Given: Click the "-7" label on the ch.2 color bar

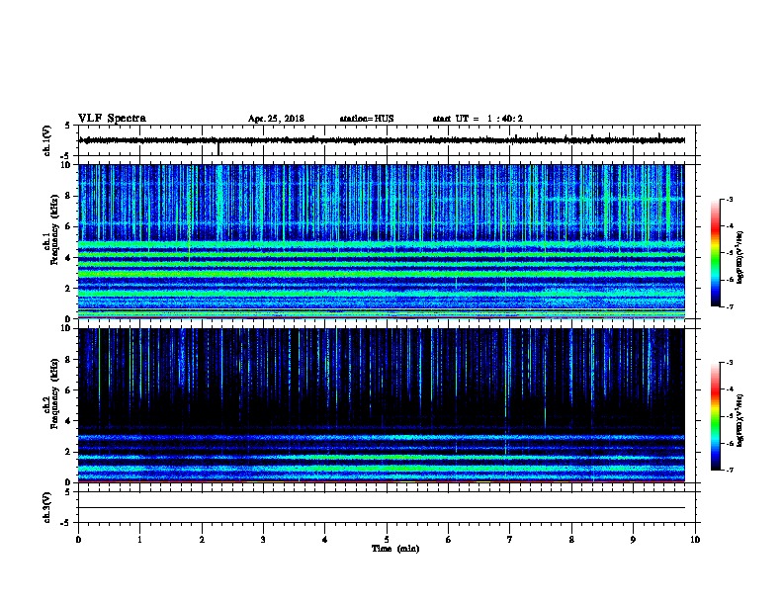Looking at the screenshot, I should pos(729,470).
